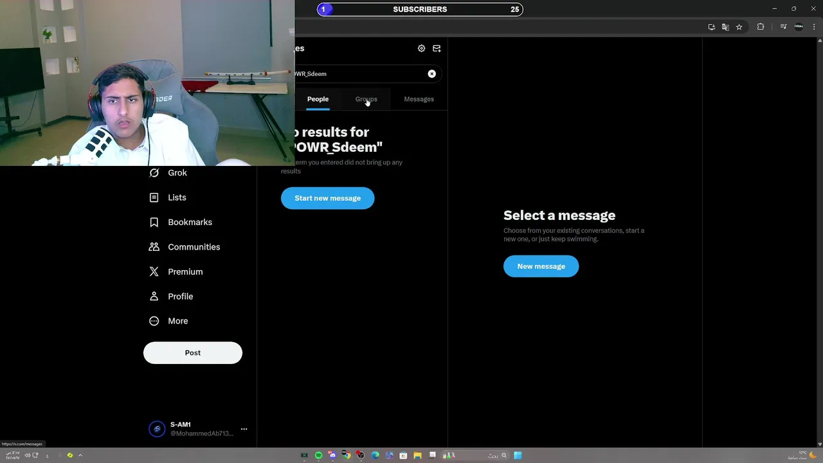Viewport: 823px width, 463px height.
Task: Switch to the People tab
Action: point(318,99)
